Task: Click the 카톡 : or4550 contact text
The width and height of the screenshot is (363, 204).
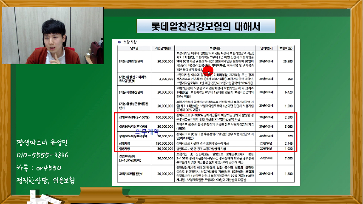Action: point(39,167)
